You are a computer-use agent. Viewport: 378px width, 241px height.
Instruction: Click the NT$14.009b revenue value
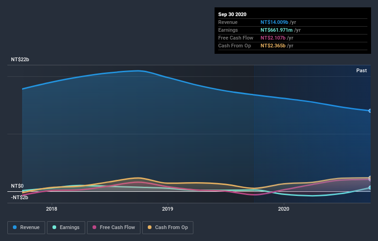point(274,22)
